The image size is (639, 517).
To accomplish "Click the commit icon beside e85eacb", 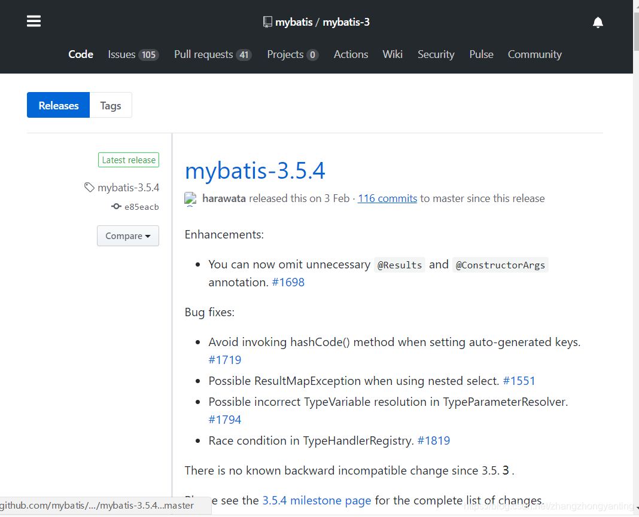I will [116, 206].
